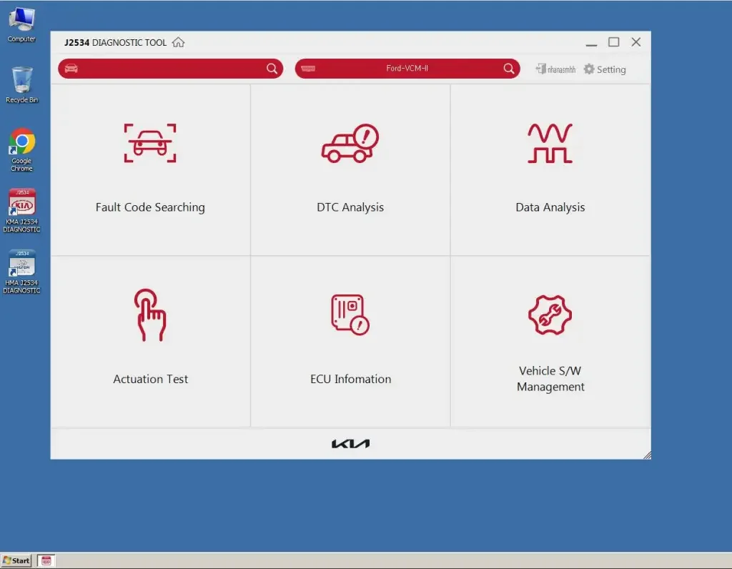The width and height of the screenshot is (732, 569).
Task: Click the logged-in user account name
Action: tap(556, 69)
